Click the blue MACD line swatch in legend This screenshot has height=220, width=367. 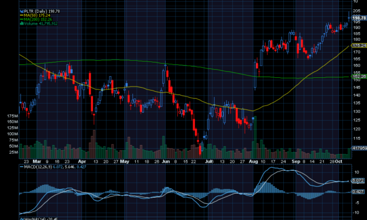tap(22, 167)
